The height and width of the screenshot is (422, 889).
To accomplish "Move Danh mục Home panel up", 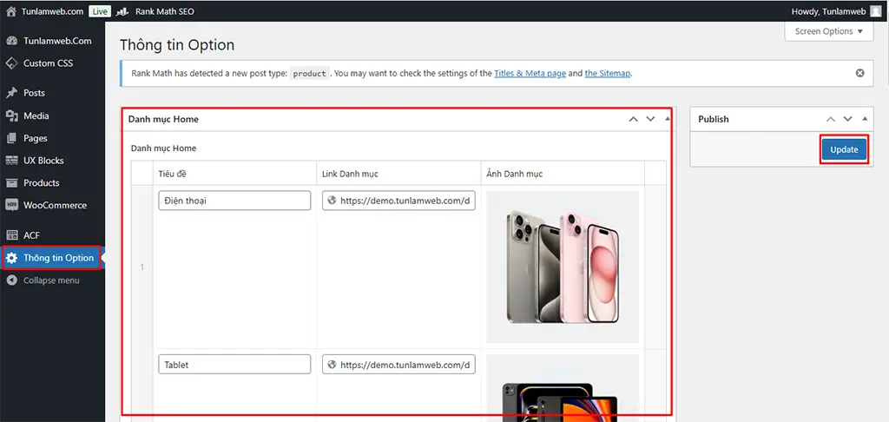I will (633, 119).
